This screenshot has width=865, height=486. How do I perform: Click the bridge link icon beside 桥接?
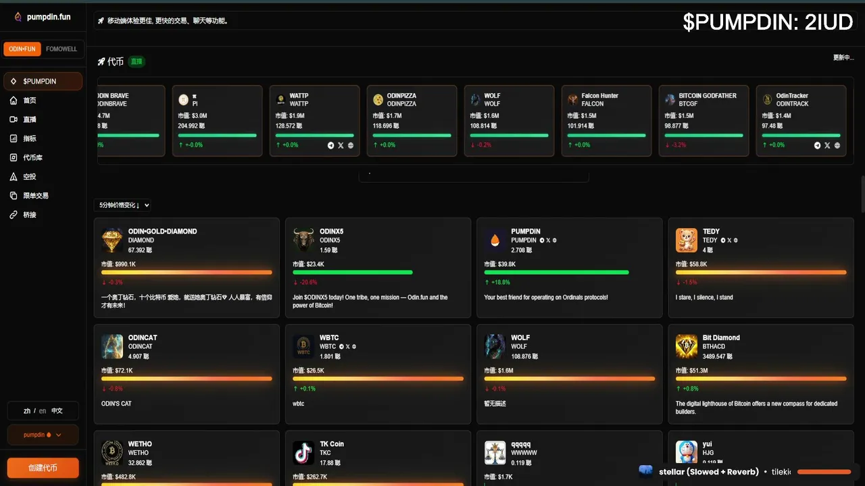pyautogui.click(x=14, y=215)
